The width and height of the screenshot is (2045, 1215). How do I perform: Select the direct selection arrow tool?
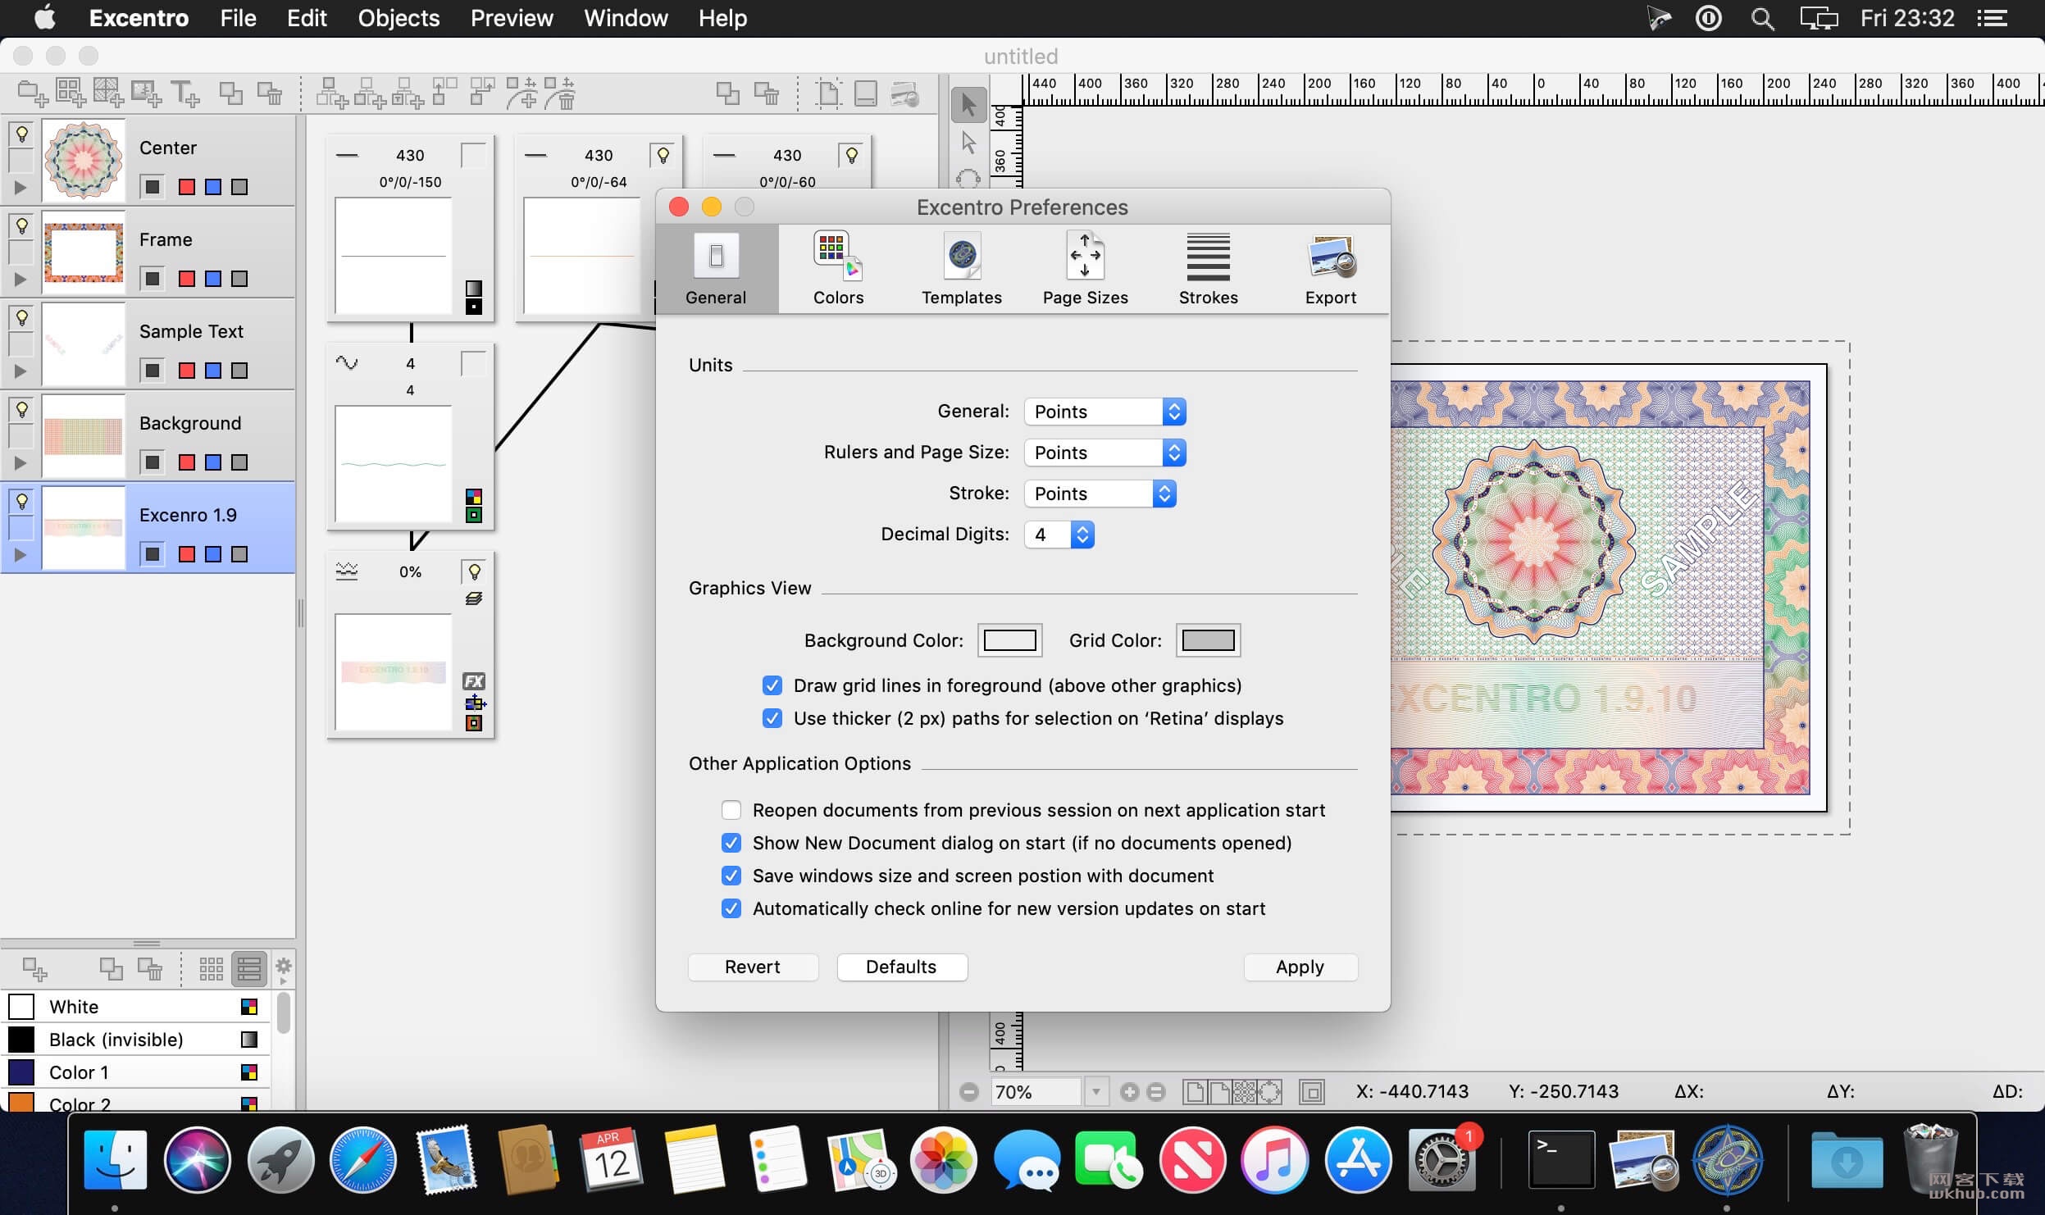[x=968, y=143]
